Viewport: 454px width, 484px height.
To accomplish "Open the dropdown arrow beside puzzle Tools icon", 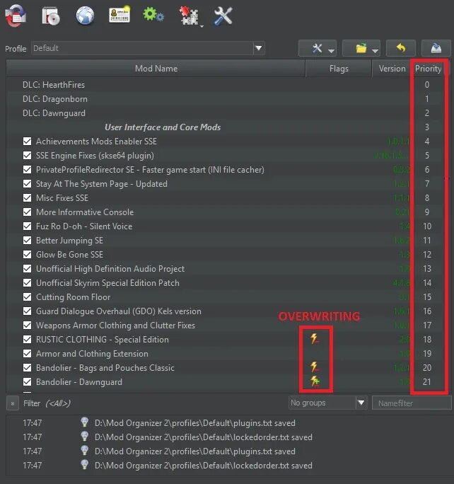I will click(202, 27).
